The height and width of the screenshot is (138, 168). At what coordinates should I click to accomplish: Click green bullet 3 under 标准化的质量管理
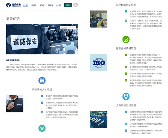pyautogui.click(x=126, y=74)
